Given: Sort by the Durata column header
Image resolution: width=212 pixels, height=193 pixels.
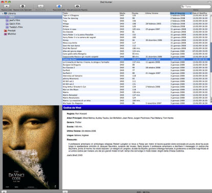Looking at the screenshot, I should click(x=138, y=13).
